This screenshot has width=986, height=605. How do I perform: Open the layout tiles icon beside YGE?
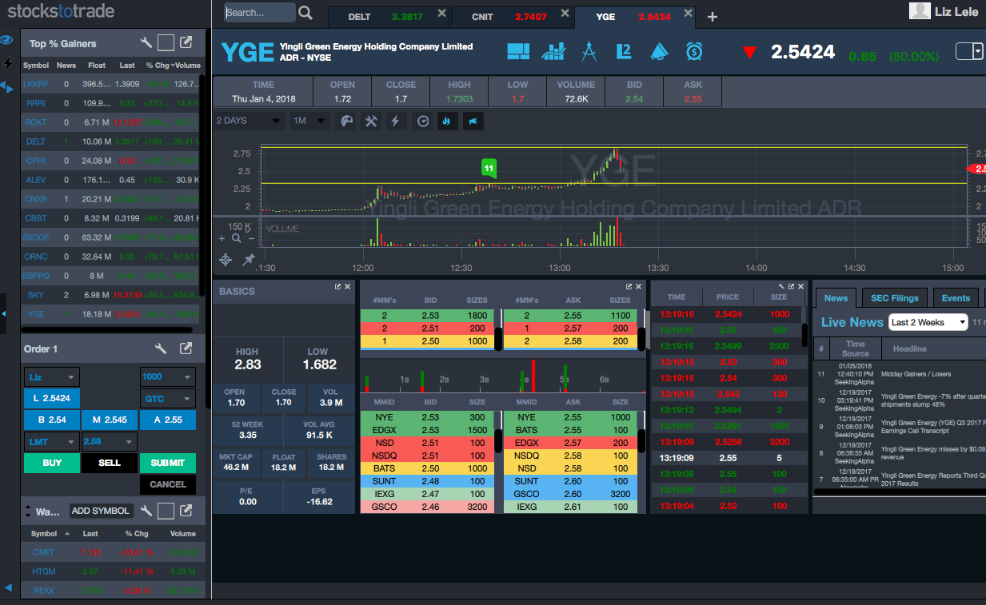coord(518,52)
